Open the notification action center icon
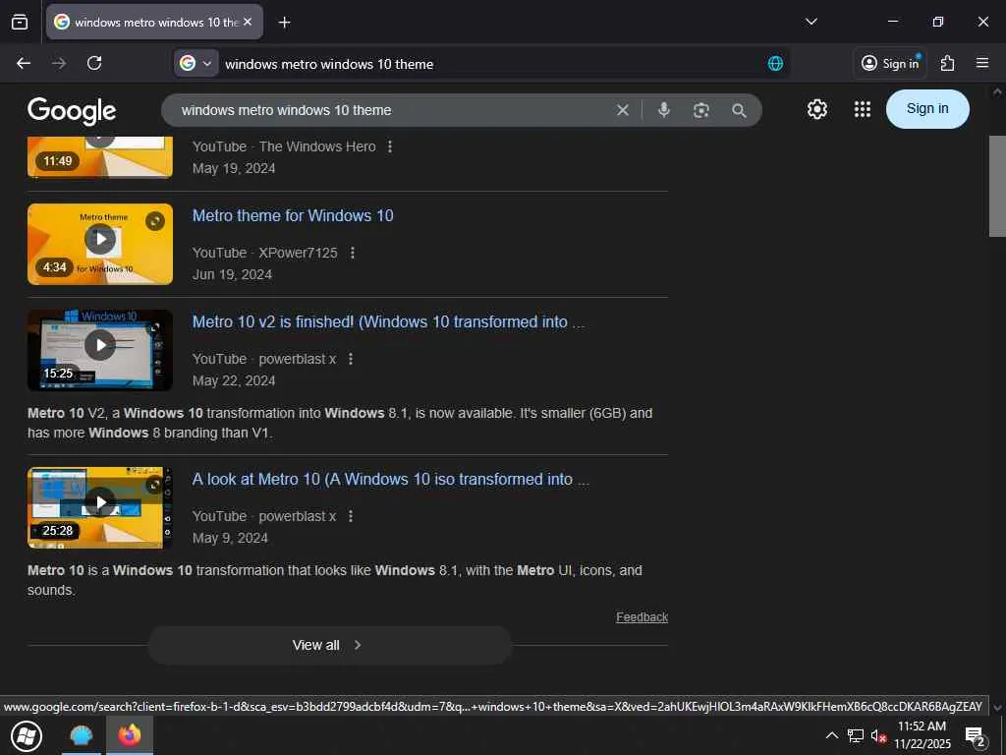 tap(976, 736)
